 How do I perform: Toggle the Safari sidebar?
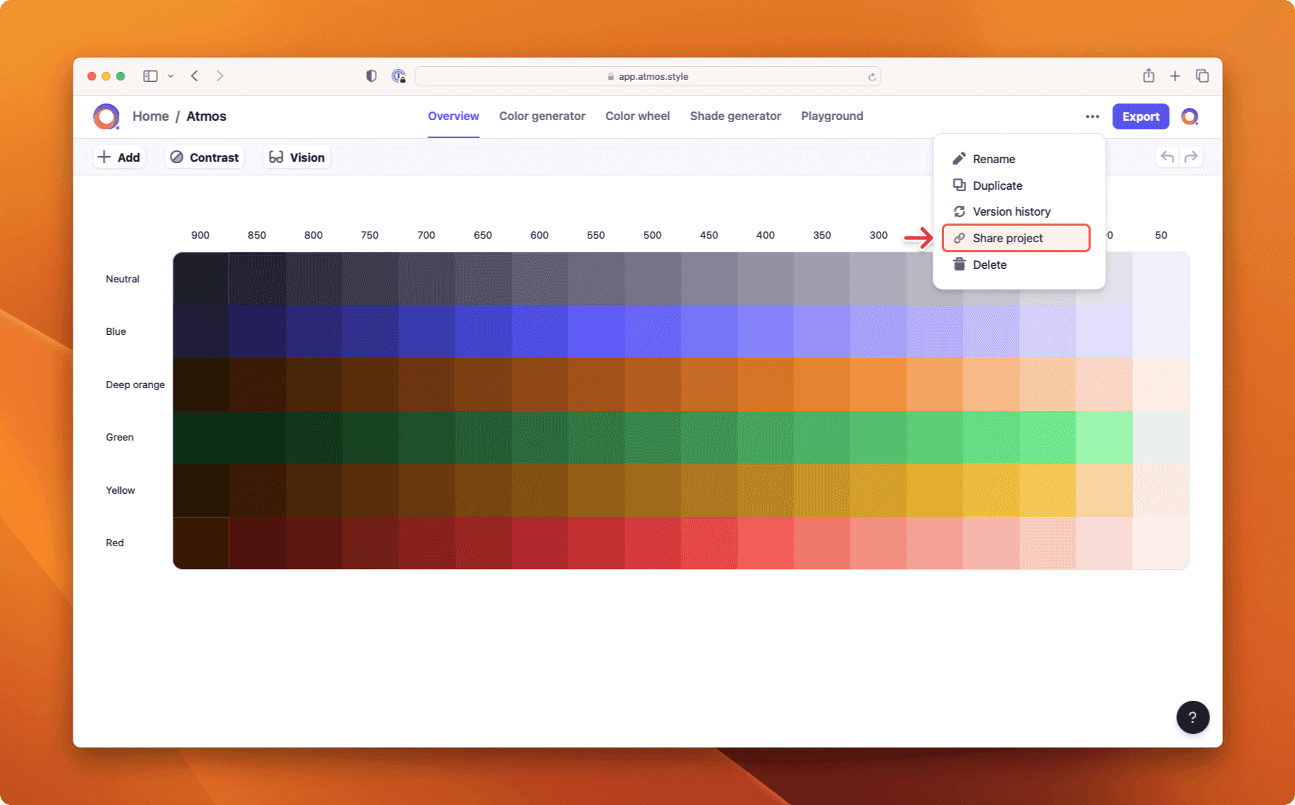tap(150, 75)
